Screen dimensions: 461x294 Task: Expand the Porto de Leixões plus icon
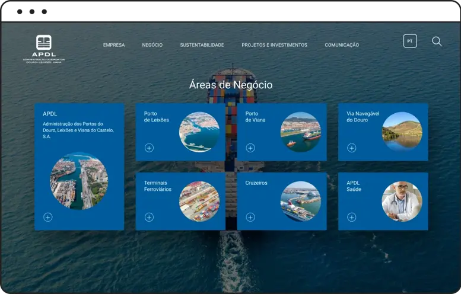pyautogui.click(x=149, y=148)
